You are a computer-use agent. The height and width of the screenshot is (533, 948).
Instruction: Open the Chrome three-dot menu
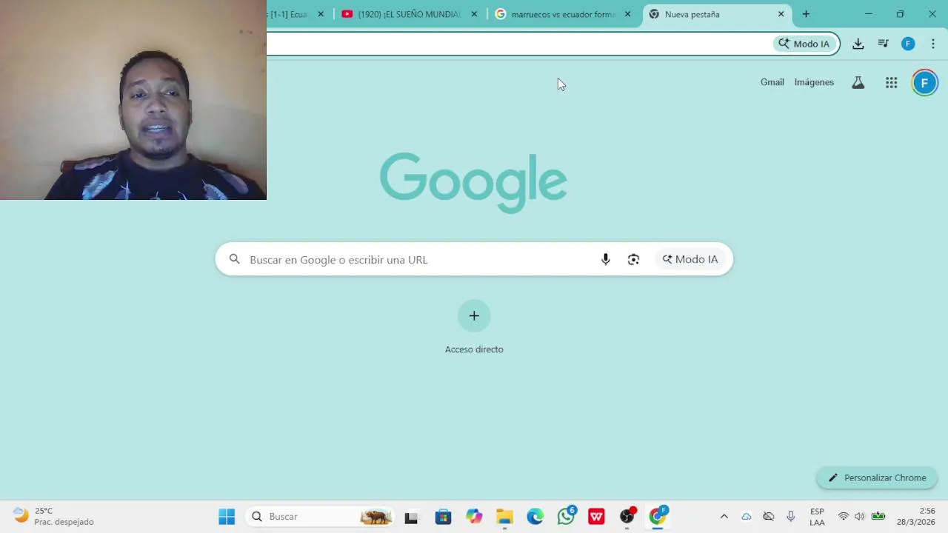[x=933, y=44]
